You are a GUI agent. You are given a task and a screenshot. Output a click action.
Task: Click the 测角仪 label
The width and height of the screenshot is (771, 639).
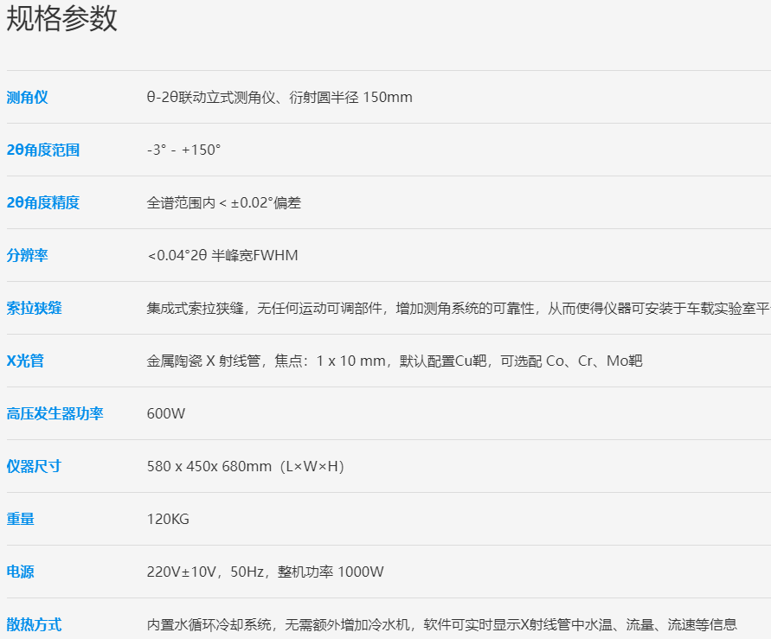(27, 97)
